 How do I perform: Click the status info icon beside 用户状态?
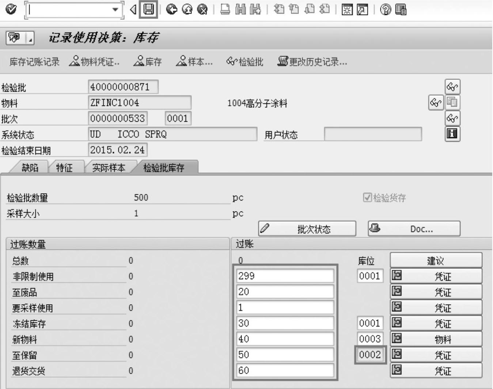click(x=452, y=134)
